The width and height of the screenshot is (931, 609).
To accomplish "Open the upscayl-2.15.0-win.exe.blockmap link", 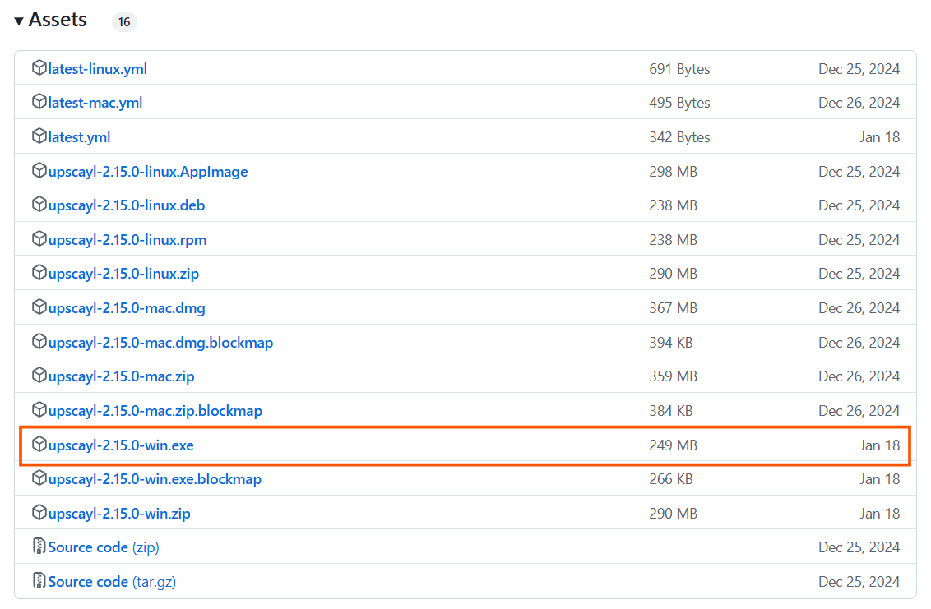I will click(155, 479).
